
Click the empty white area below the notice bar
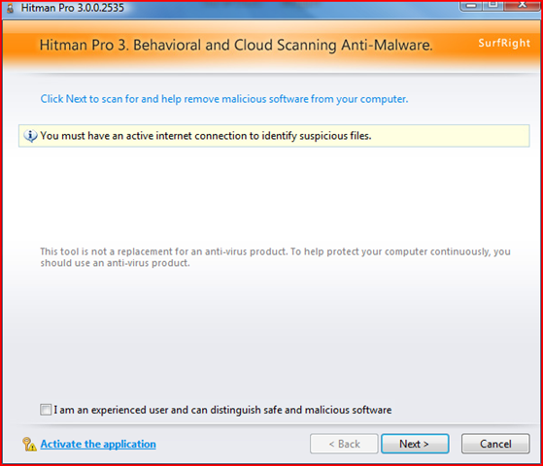(x=274, y=194)
